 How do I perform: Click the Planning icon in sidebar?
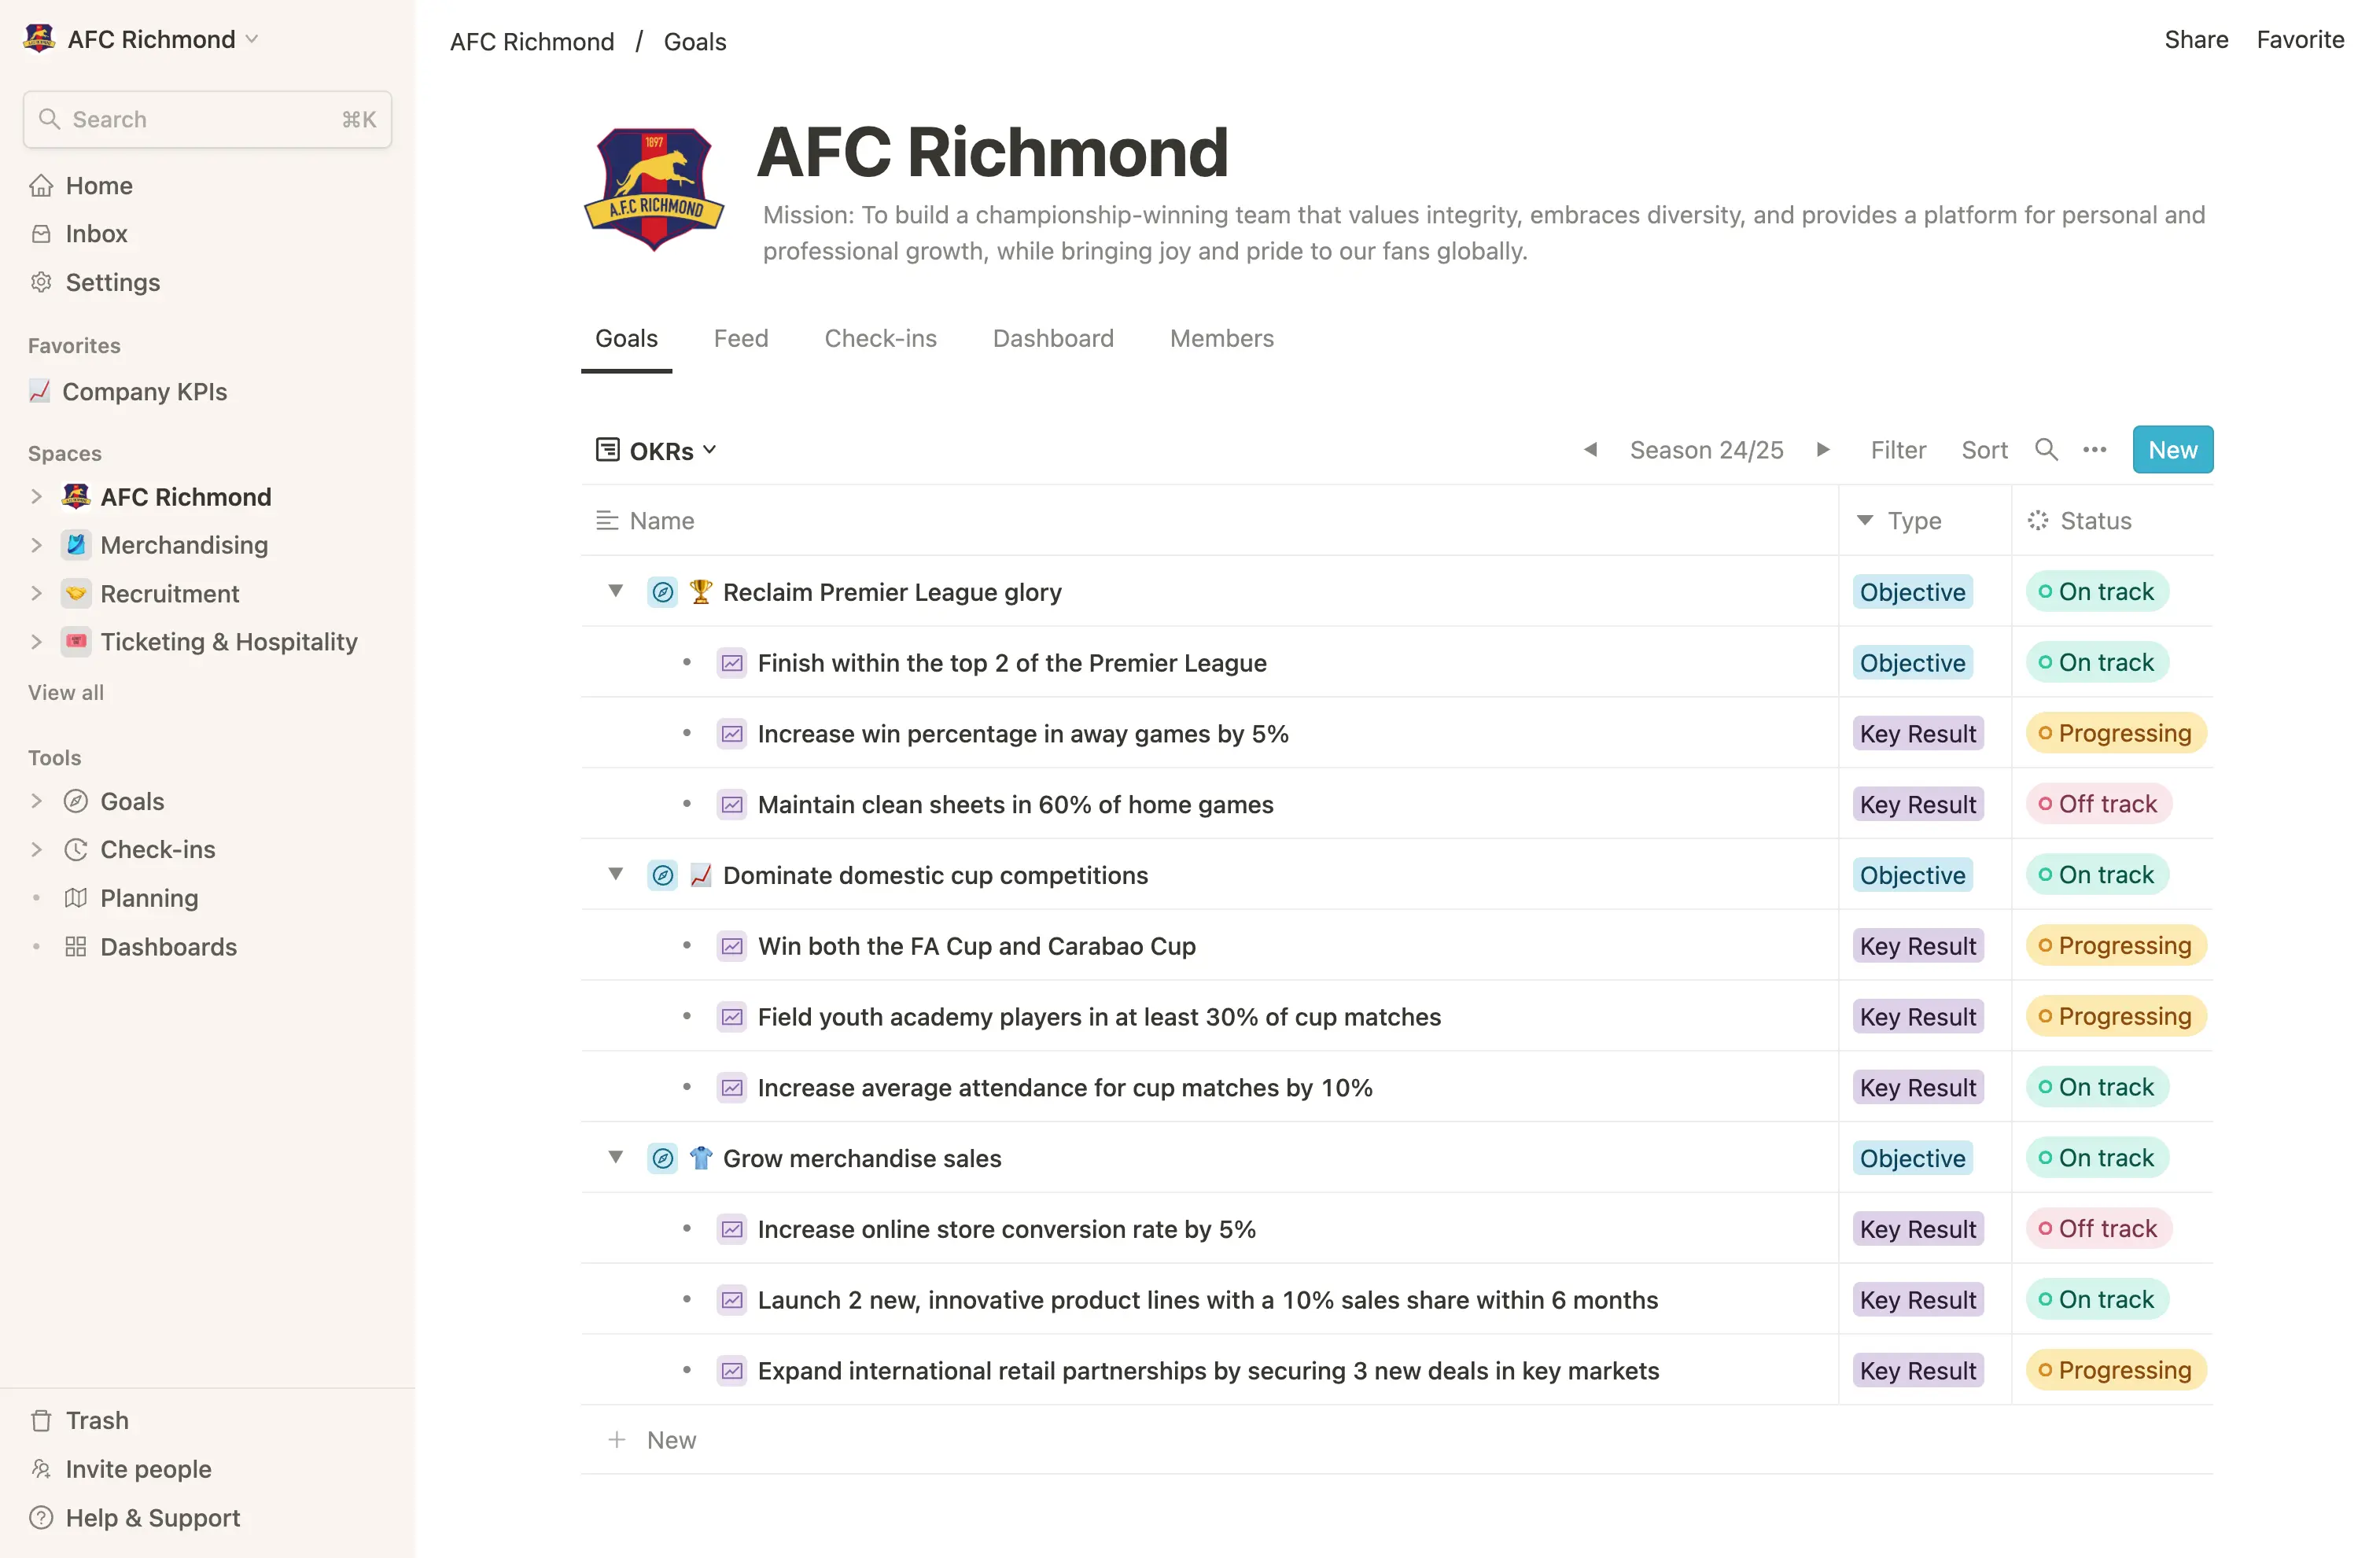75,897
